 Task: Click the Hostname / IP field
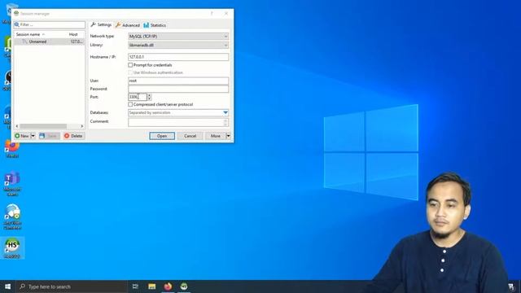tap(178, 57)
